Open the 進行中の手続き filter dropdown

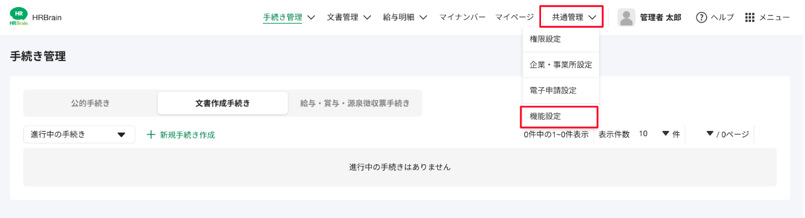click(x=79, y=134)
